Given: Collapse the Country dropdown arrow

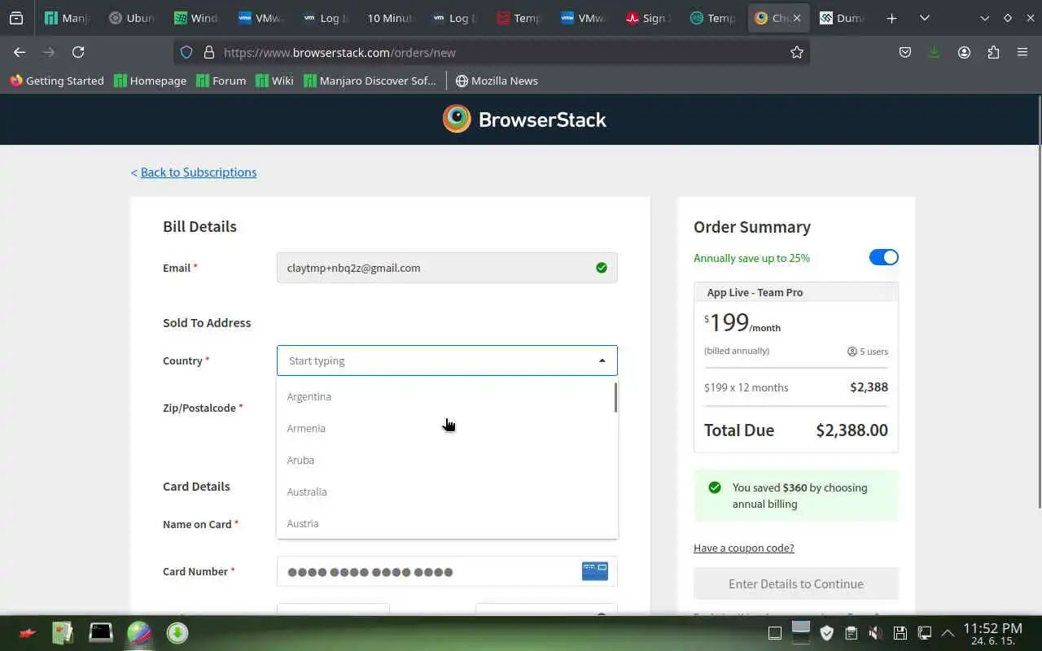Looking at the screenshot, I should [602, 360].
